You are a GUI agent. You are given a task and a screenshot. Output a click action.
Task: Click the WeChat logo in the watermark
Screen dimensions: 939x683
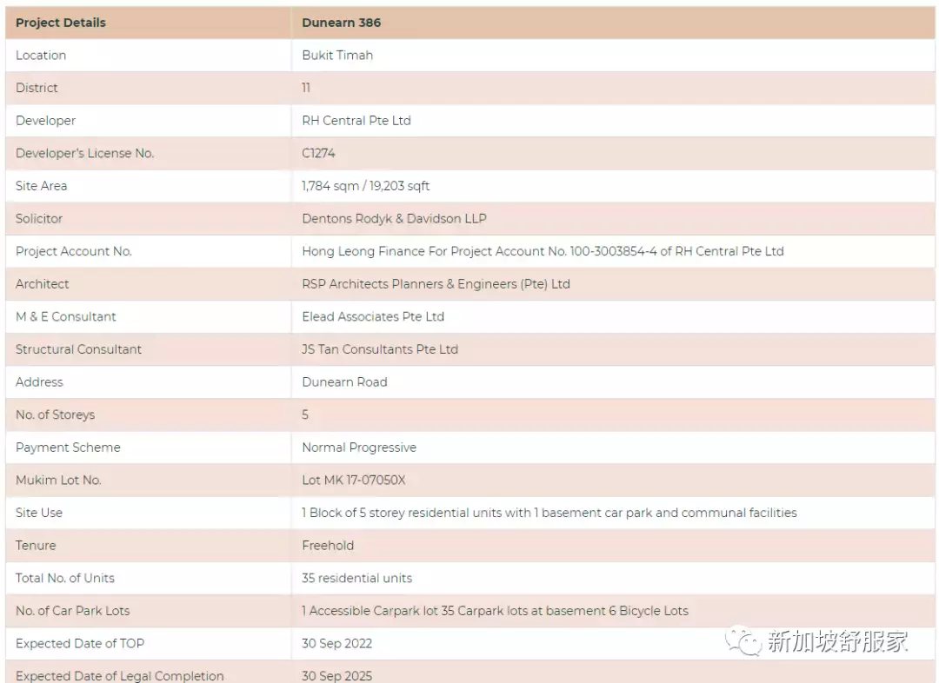click(x=744, y=641)
